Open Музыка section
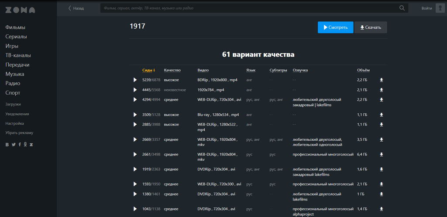This screenshot has height=217, width=447. pyautogui.click(x=15, y=74)
